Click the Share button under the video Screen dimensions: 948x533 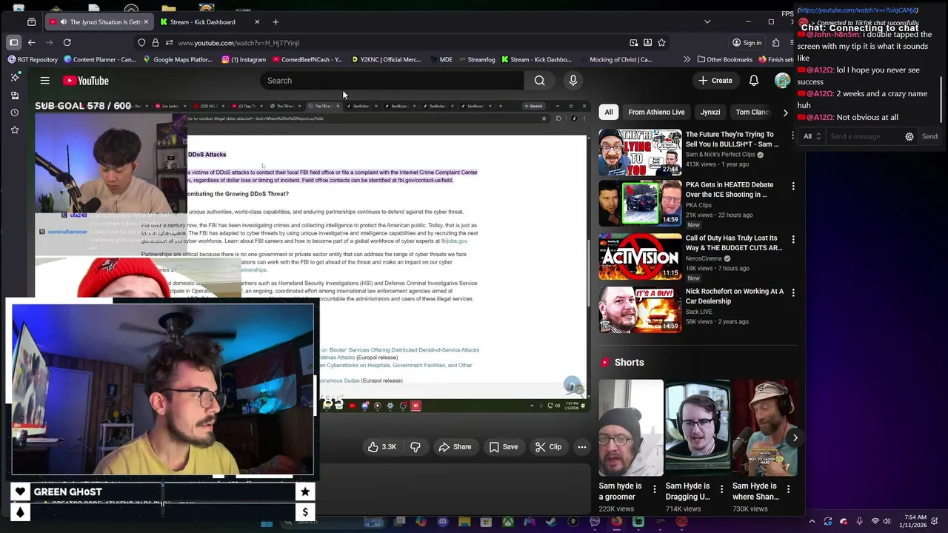[455, 447]
